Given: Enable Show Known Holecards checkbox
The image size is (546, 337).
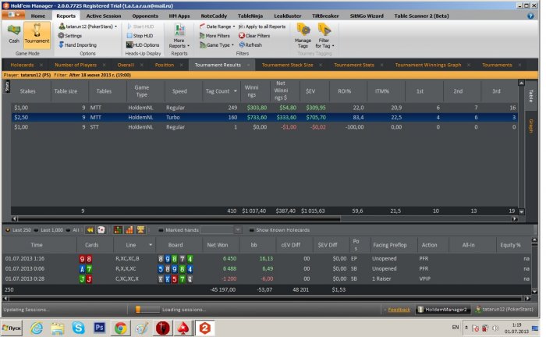Looking at the screenshot, I should tap(250, 230).
